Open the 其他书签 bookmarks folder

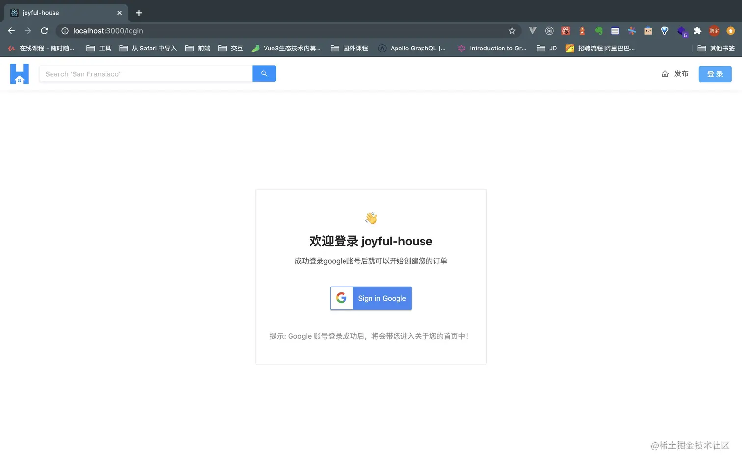click(716, 48)
